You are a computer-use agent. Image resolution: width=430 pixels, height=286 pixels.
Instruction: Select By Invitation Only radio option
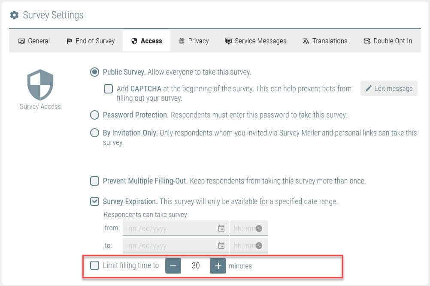click(94, 133)
